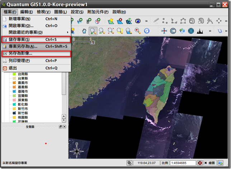Click the New Bookmark star-map icon
This screenshot has width=231, height=169.
point(111,21)
